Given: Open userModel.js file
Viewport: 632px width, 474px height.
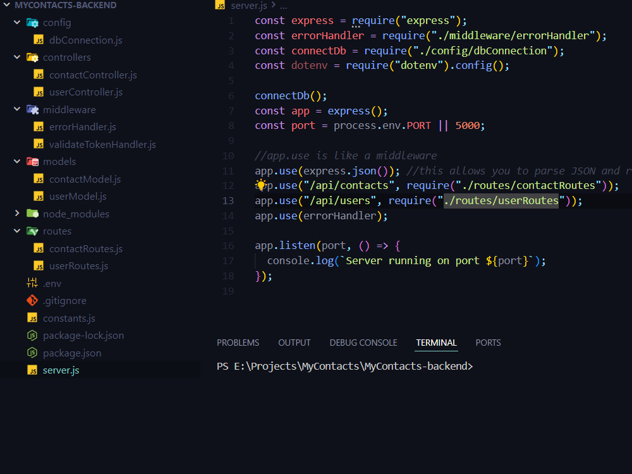Looking at the screenshot, I should 78,197.
